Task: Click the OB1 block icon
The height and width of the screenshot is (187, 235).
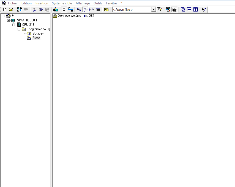Action: coord(86,16)
